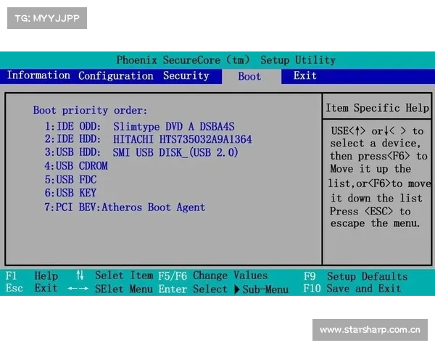
Task: Click the F10 Save and Exit hint
Action: click(352, 289)
